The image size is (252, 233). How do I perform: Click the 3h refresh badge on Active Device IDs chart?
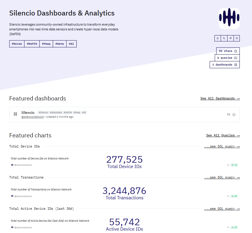tap(234, 227)
